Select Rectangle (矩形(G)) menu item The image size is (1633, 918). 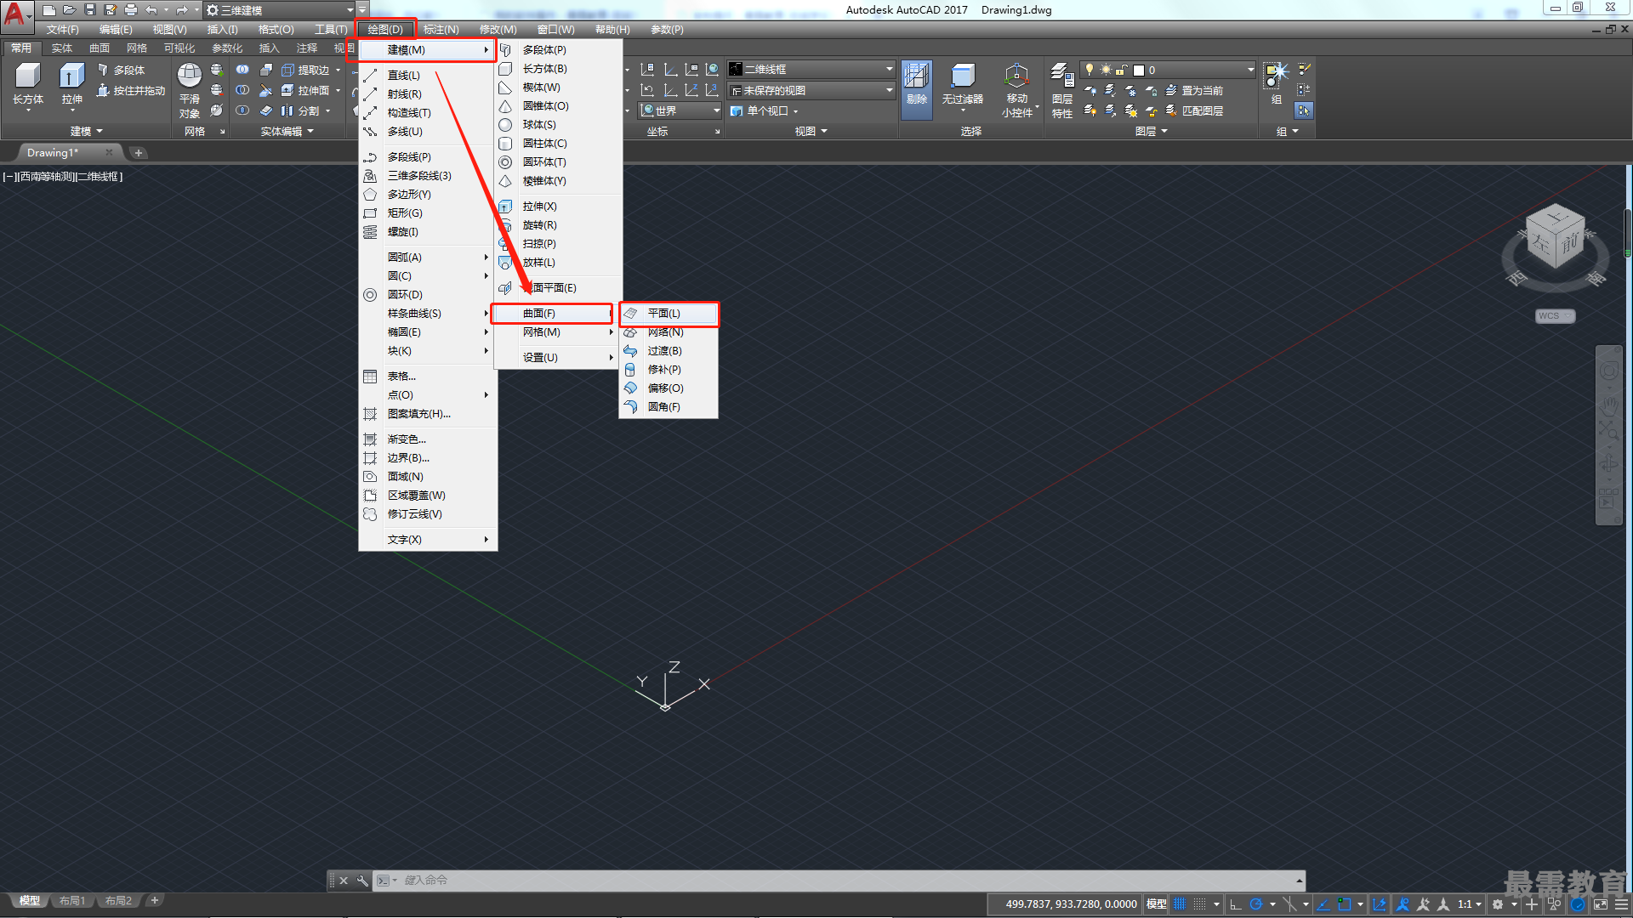tap(428, 213)
